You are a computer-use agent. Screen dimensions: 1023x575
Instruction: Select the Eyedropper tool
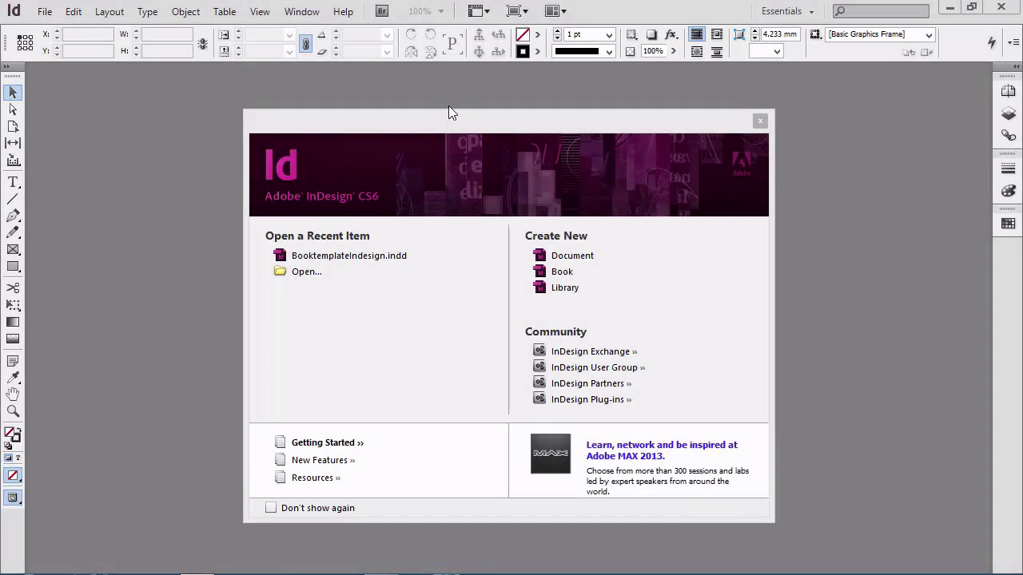point(13,378)
